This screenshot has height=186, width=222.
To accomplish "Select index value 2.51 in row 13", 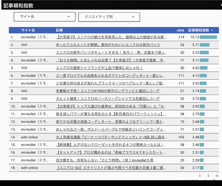I will pos(196,129).
